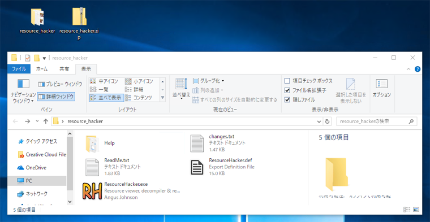Uncheck ファイル名拡張子 checkbox

click(287, 90)
